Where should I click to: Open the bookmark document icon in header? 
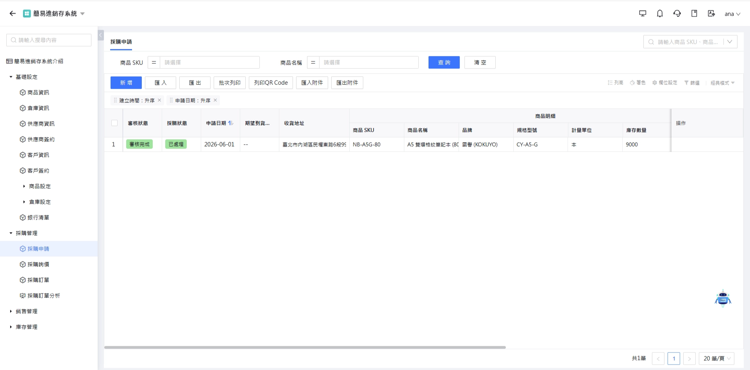click(x=694, y=14)
